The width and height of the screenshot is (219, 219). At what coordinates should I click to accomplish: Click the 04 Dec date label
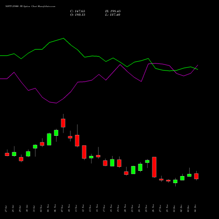click(195, 208)
